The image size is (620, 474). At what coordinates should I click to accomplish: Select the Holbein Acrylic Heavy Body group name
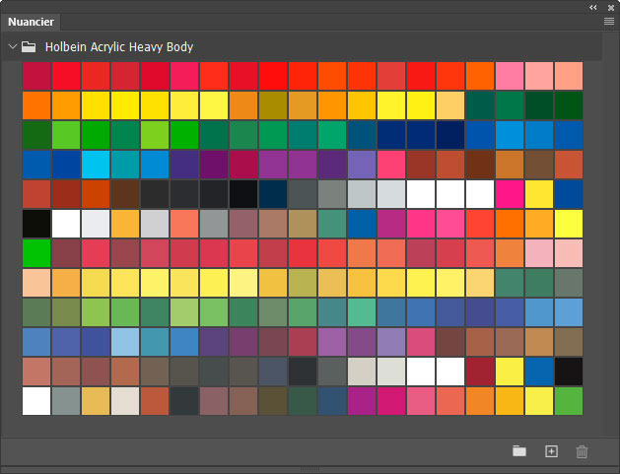click(119, 46)
